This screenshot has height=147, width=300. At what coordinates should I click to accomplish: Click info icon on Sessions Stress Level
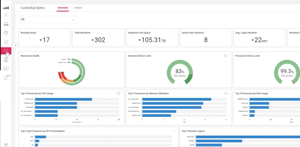pyautogui.click(x=226, y=56)
